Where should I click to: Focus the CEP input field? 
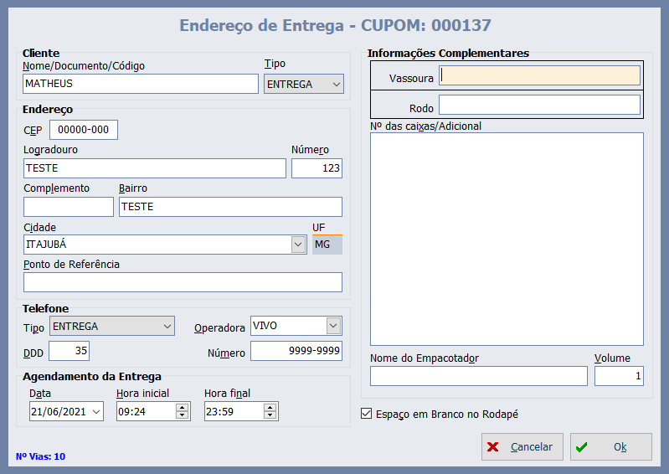84,130
